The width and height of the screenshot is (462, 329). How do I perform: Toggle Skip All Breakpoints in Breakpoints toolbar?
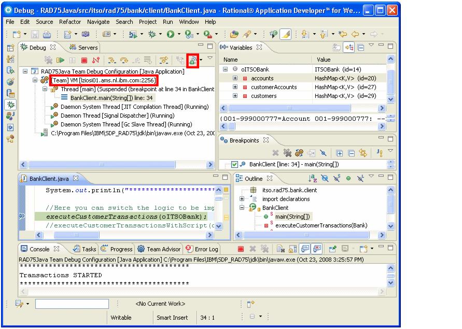pyautogui.click(x=323, y=153)
